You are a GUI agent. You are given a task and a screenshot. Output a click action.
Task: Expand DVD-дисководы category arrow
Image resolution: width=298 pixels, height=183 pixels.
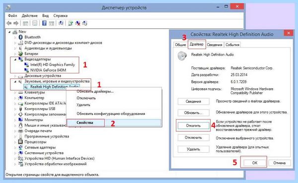pyautogui.click(x=15, y=43)
